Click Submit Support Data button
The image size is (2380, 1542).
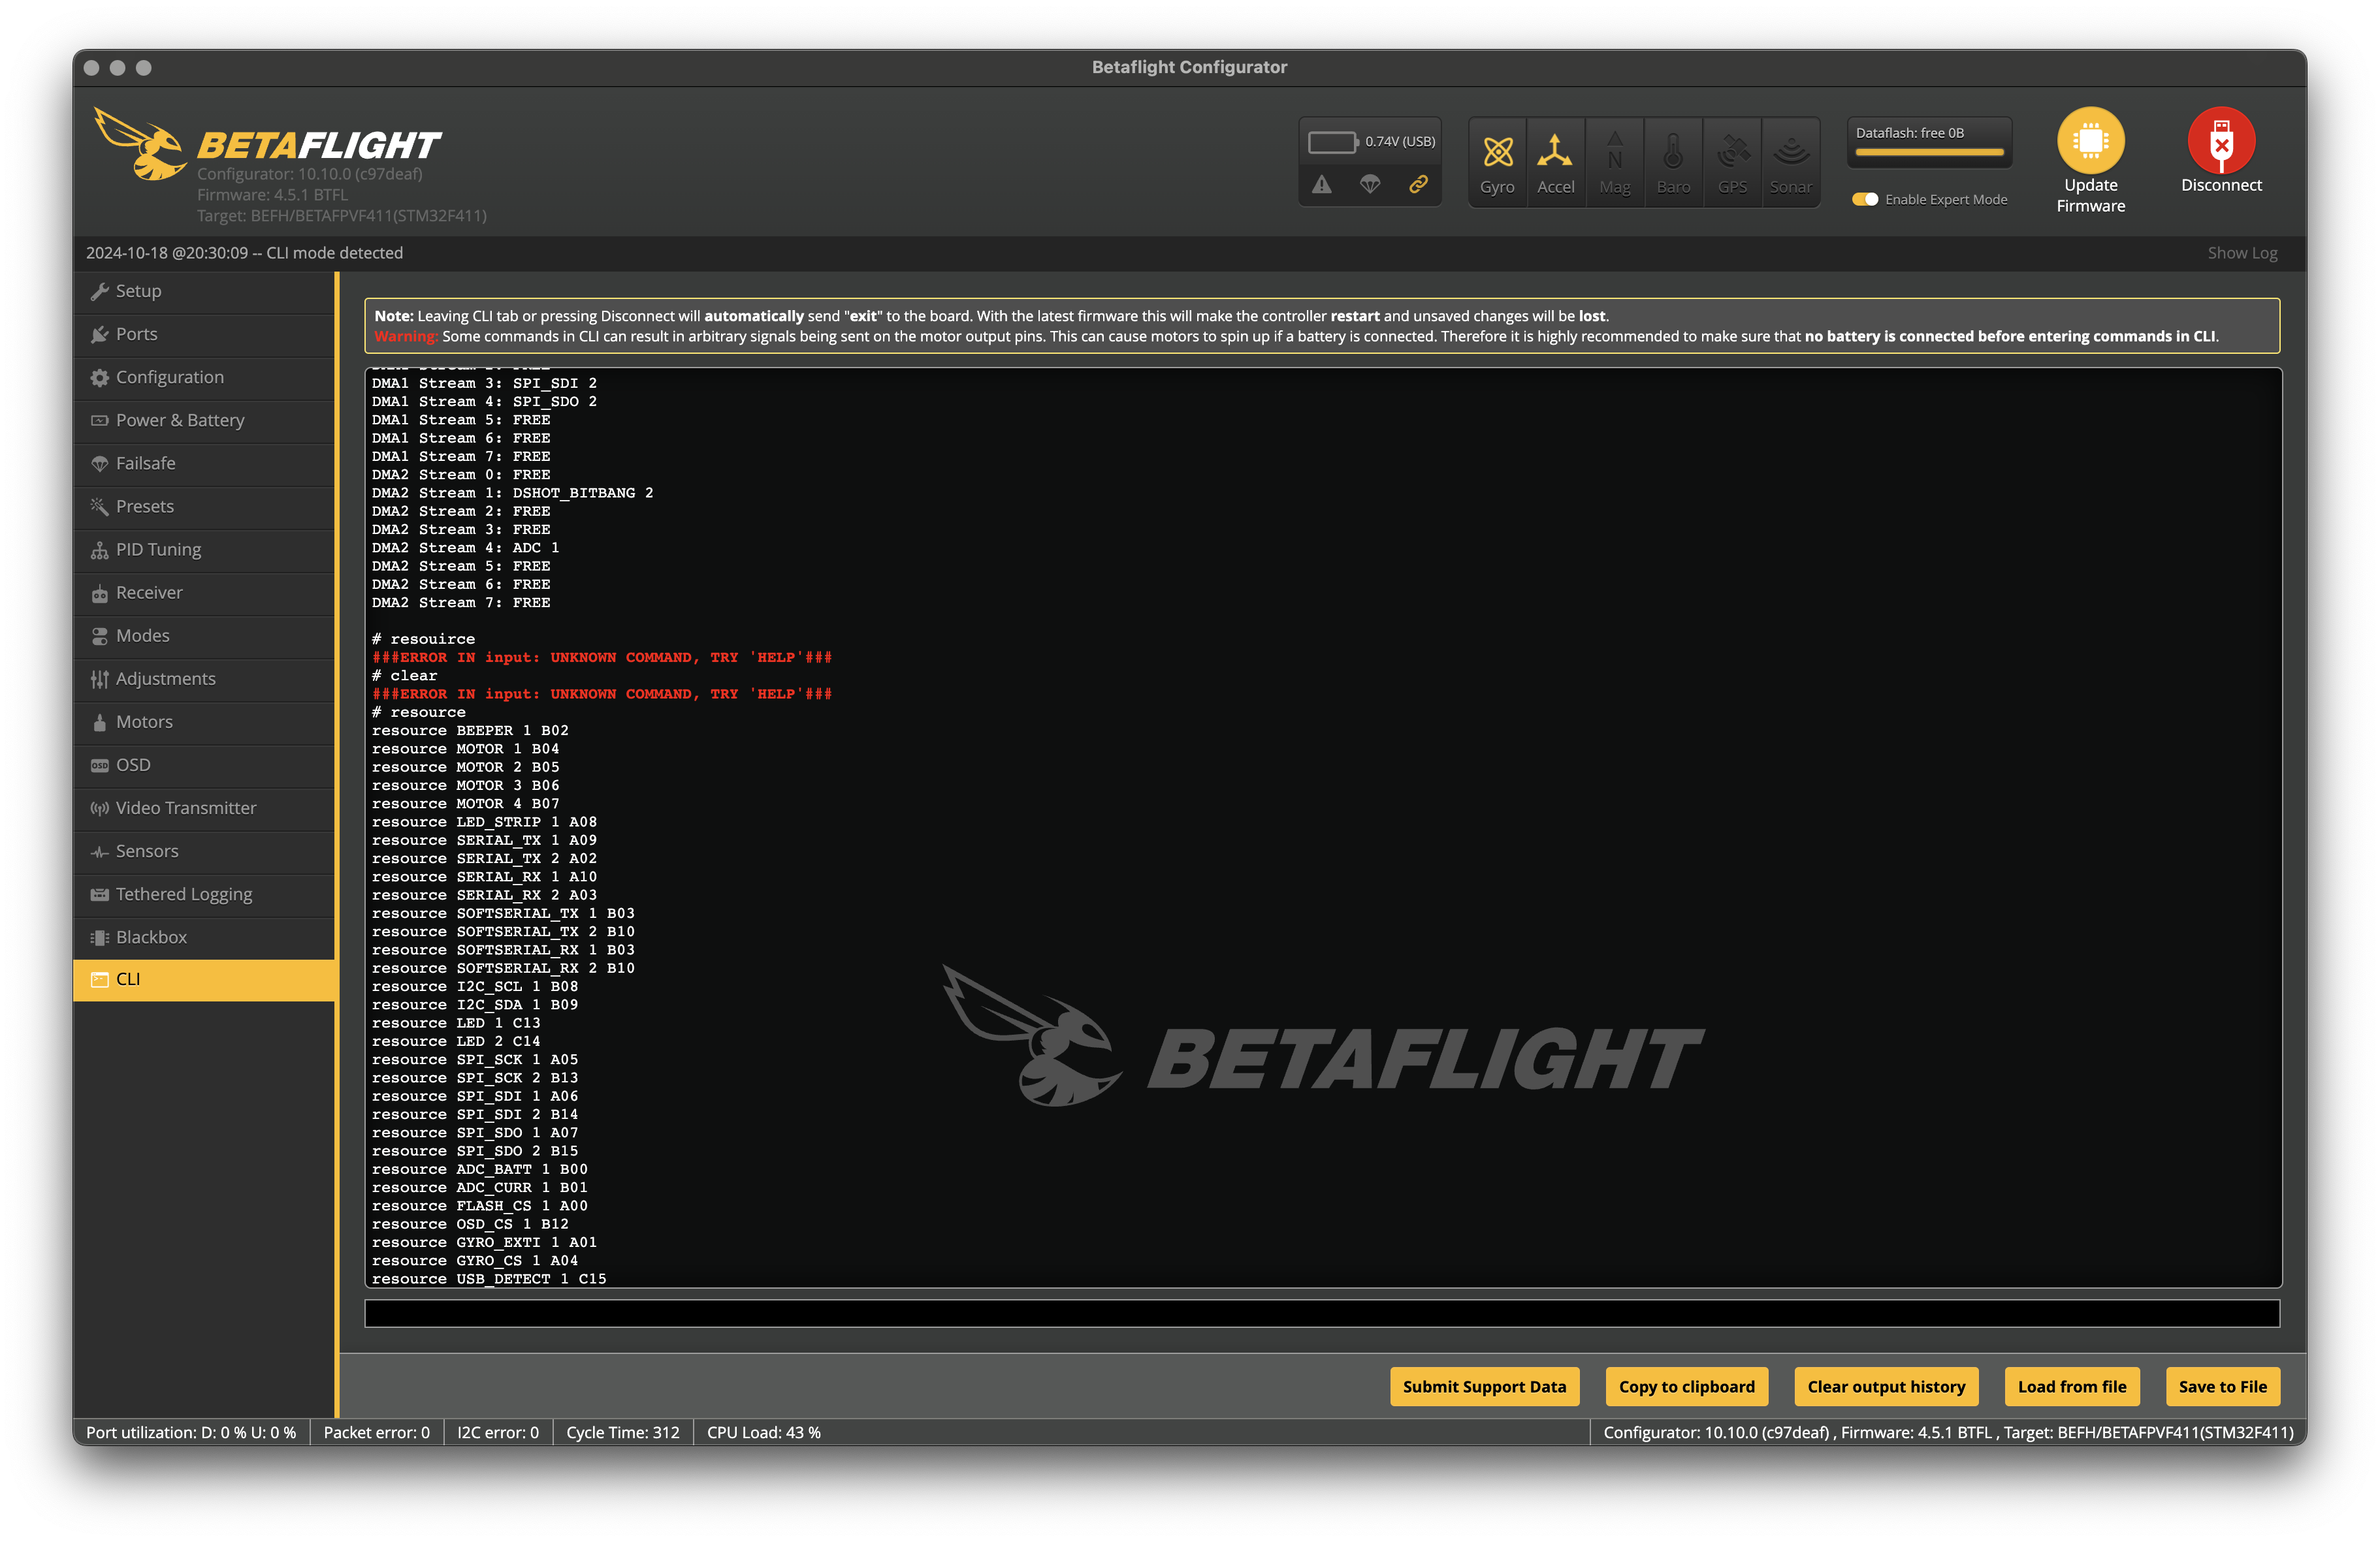click(1484, 1386)
